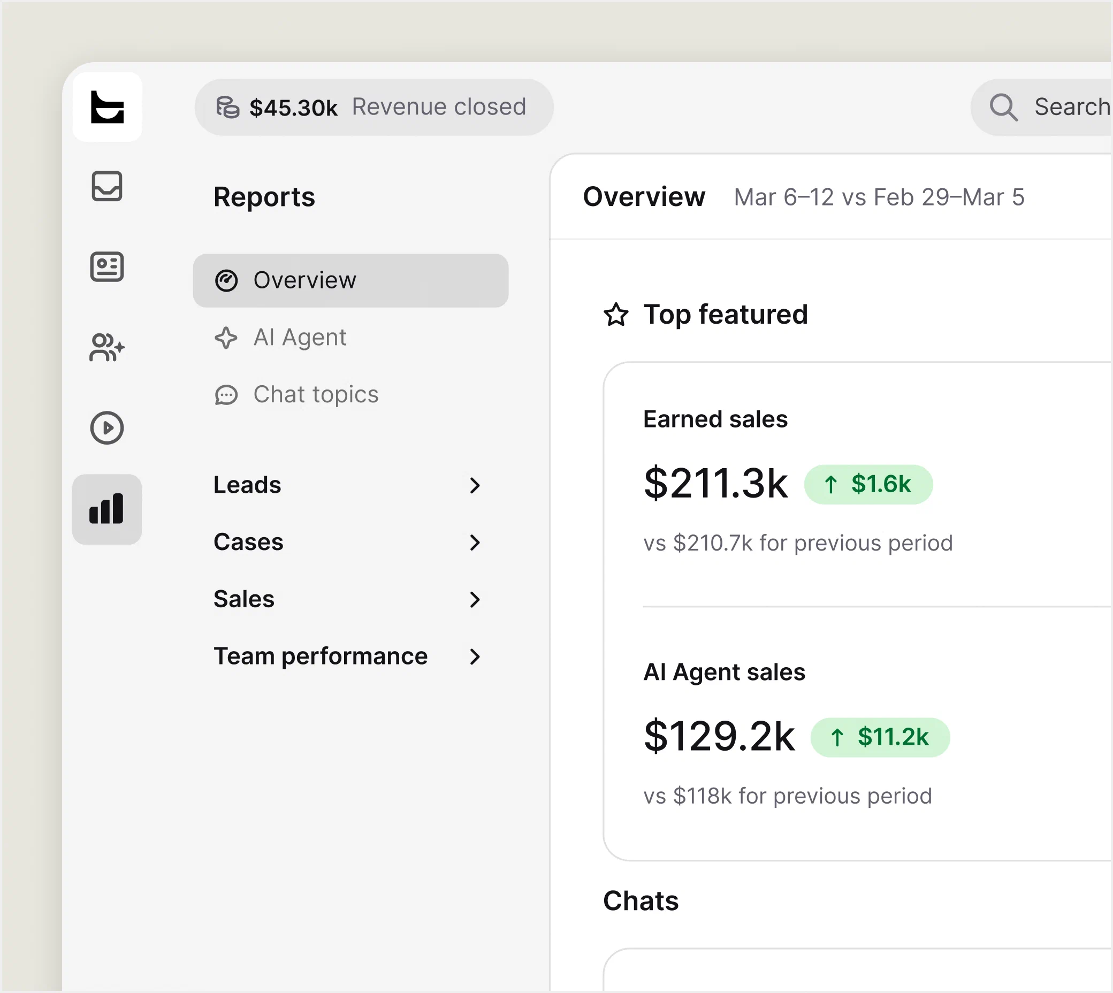
Task: Click the Top featured heading
Action: (x=726, y=314)
